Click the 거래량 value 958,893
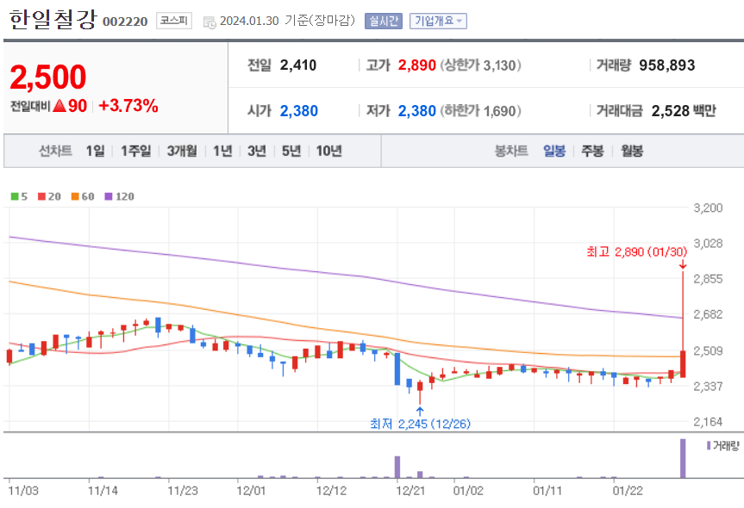 (666, 65)
